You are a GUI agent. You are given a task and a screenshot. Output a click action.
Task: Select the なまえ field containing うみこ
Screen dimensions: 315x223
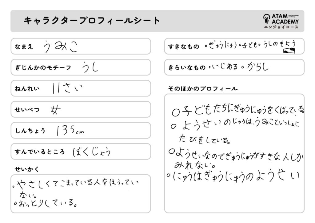point(81,46)
